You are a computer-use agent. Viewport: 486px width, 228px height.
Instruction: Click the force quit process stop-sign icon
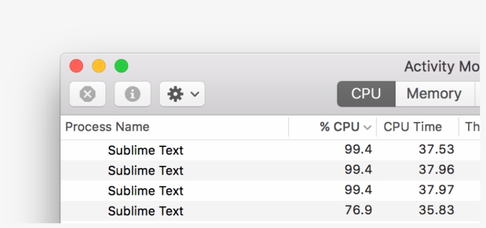[x=87, y=94]
